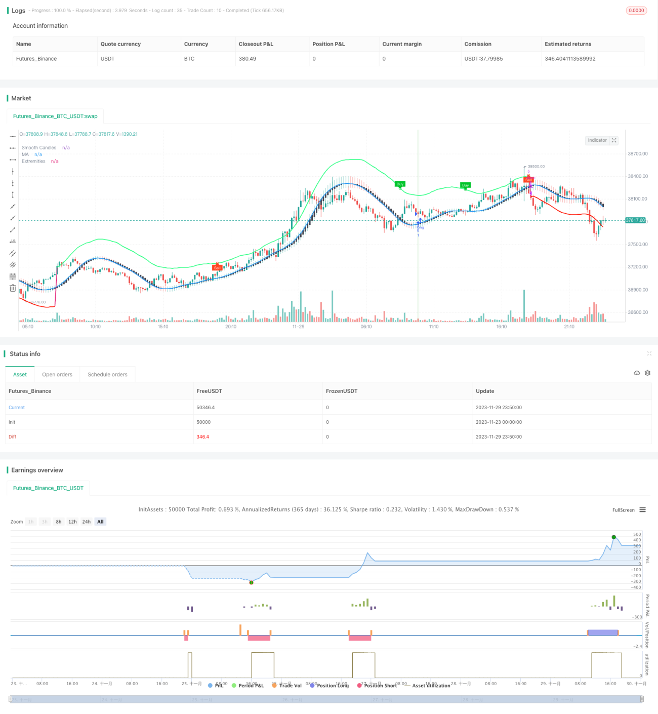The image size is (658, 714).
Task: Select the vertical ray line tool
Action: tap(13, 183)
